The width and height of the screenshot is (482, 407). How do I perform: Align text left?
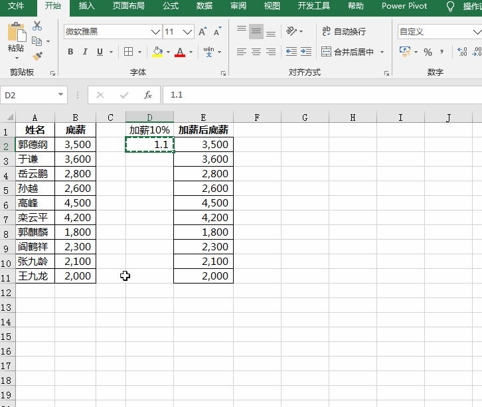coord(242,52)
